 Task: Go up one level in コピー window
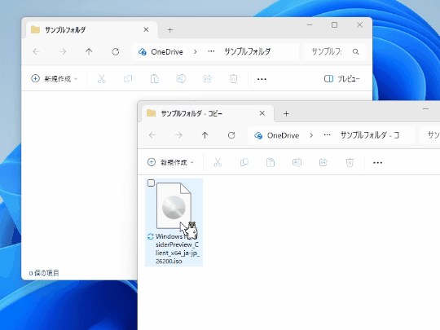click(205, 135)
